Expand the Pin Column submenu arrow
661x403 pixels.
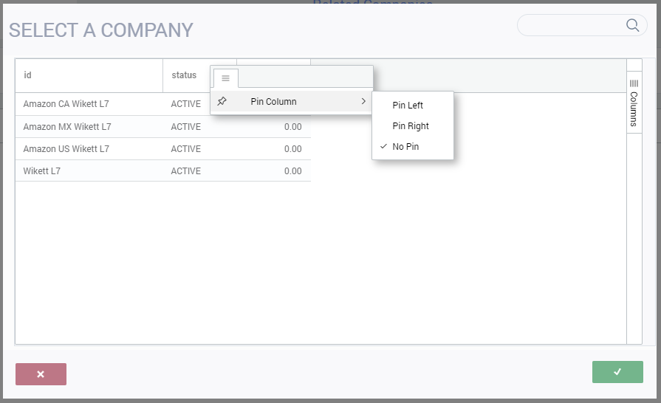point(363,101)
